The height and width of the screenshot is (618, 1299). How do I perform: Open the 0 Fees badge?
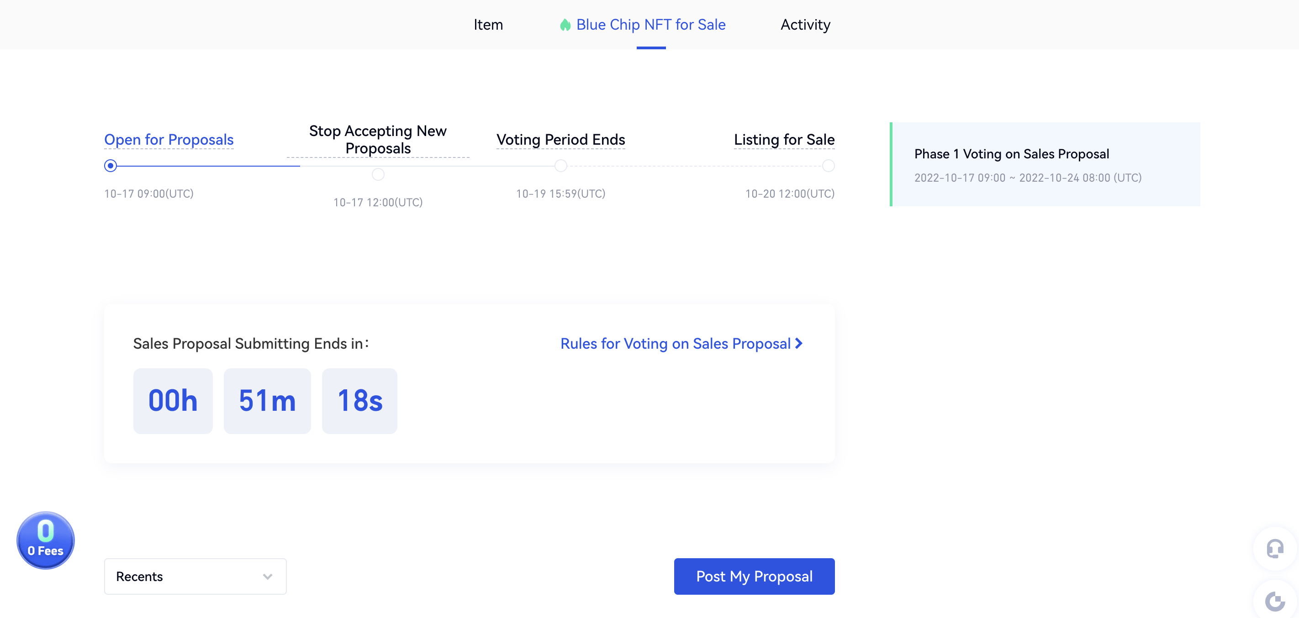45,540
